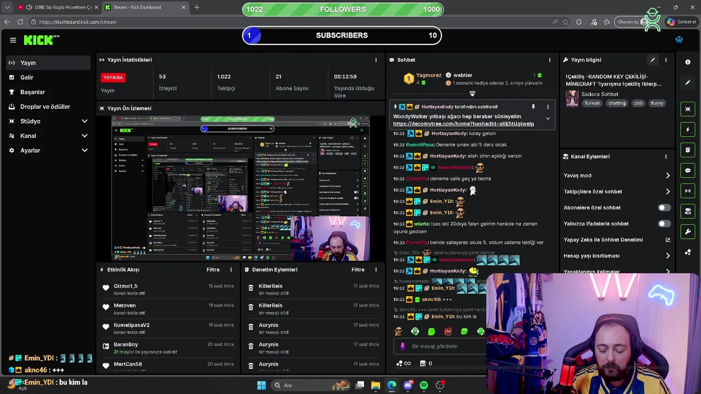Open three-dot menu of Denetim Eylemleri panel

pos(376,270)
